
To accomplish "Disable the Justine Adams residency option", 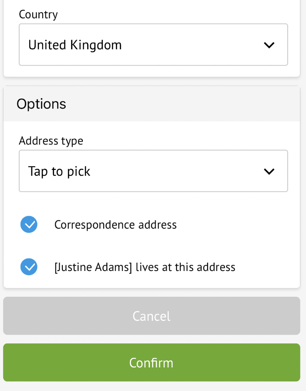I will pos(29,267).
